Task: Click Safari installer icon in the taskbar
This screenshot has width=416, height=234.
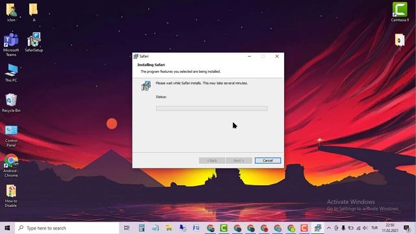Action: 318,228
